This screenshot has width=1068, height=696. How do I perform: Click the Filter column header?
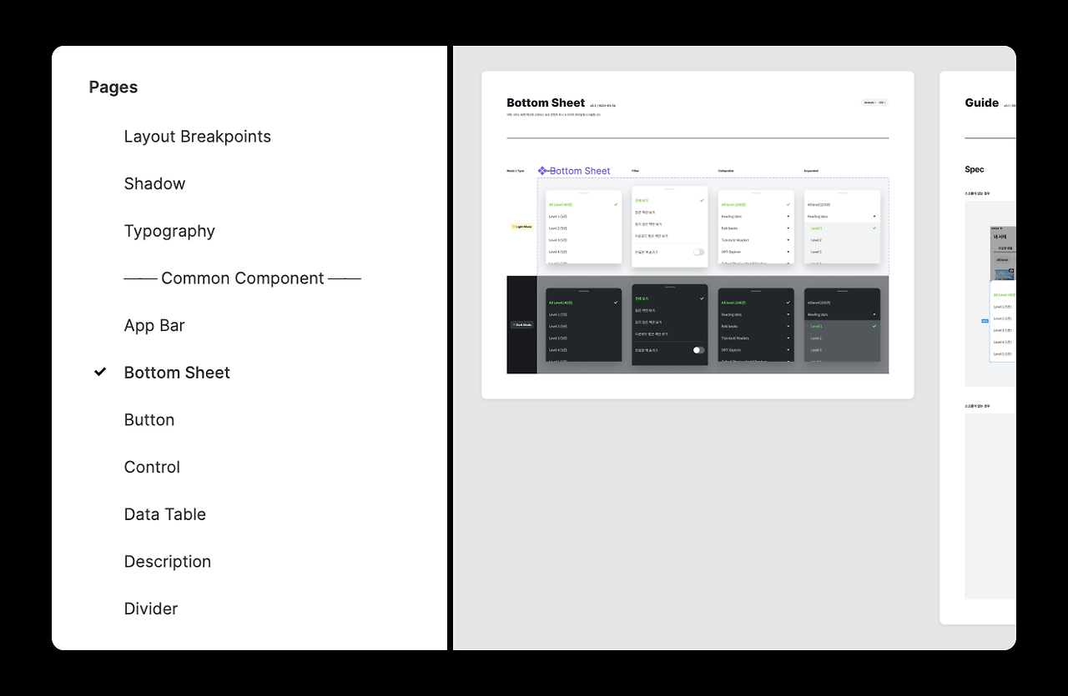point(635,171)
